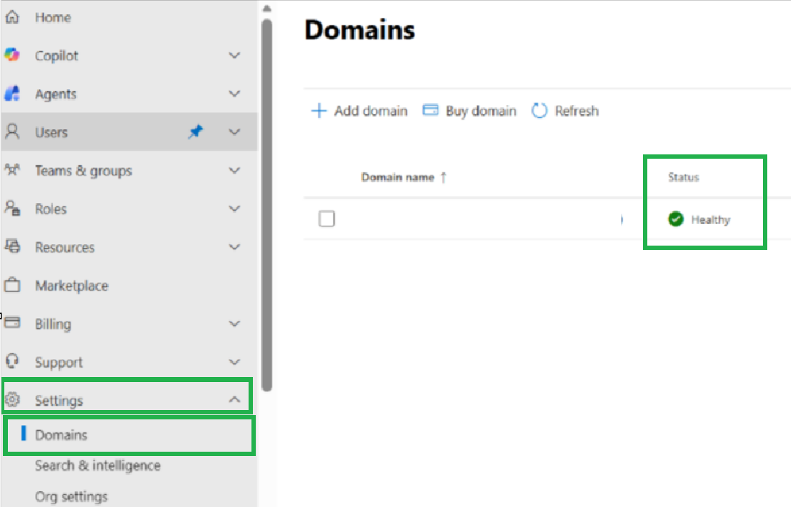
Task: Click the Healthy status text
Action: [711, 220]
